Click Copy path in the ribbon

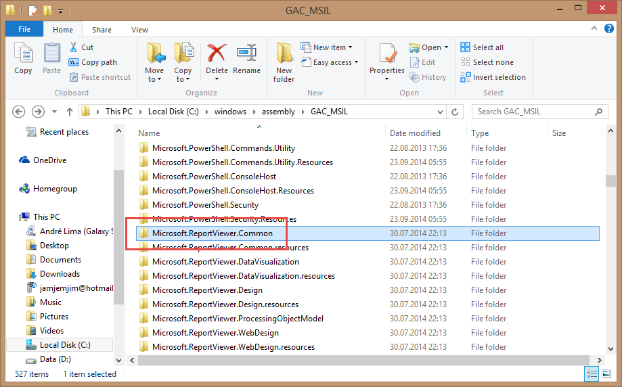[93, 62]
